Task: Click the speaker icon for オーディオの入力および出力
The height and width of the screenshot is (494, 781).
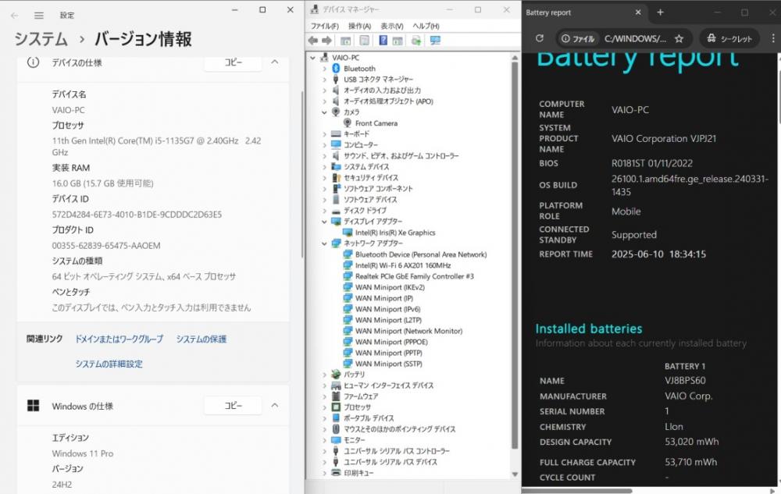Action: 336,90
